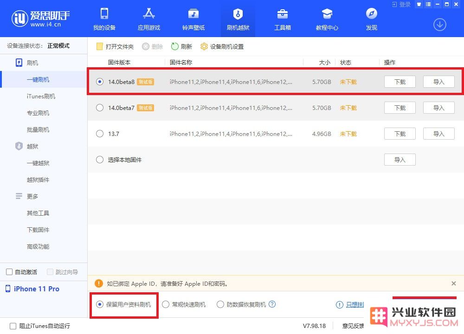
Task: Click the download manager arrow icon
Action: 440,25
